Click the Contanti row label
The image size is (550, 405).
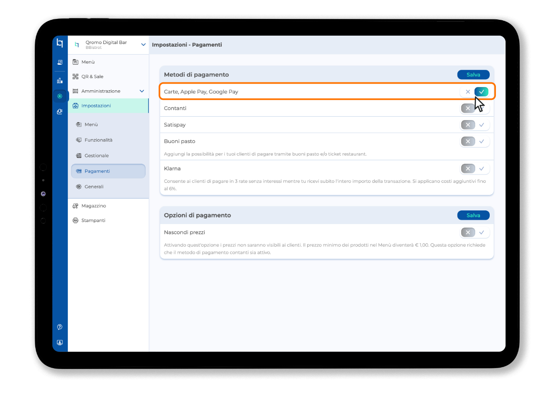[175, 108]
